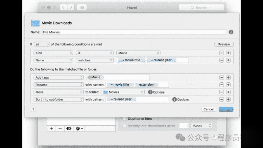Open the Kind attribute dropdown
This screenshot has width=263, height=148.
point(53,53)
